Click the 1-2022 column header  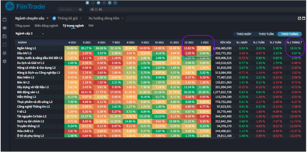[204, 43]
